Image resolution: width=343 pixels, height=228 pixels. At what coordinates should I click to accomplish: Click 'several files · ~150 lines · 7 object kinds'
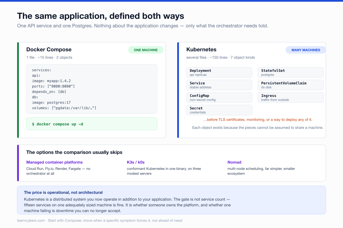click(221, 57)
